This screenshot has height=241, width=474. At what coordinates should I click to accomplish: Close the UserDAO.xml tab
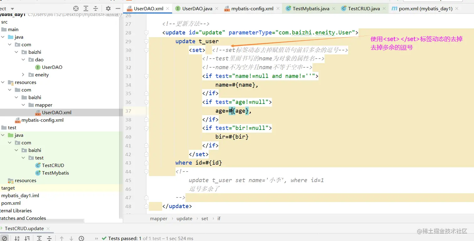point(168,9)
